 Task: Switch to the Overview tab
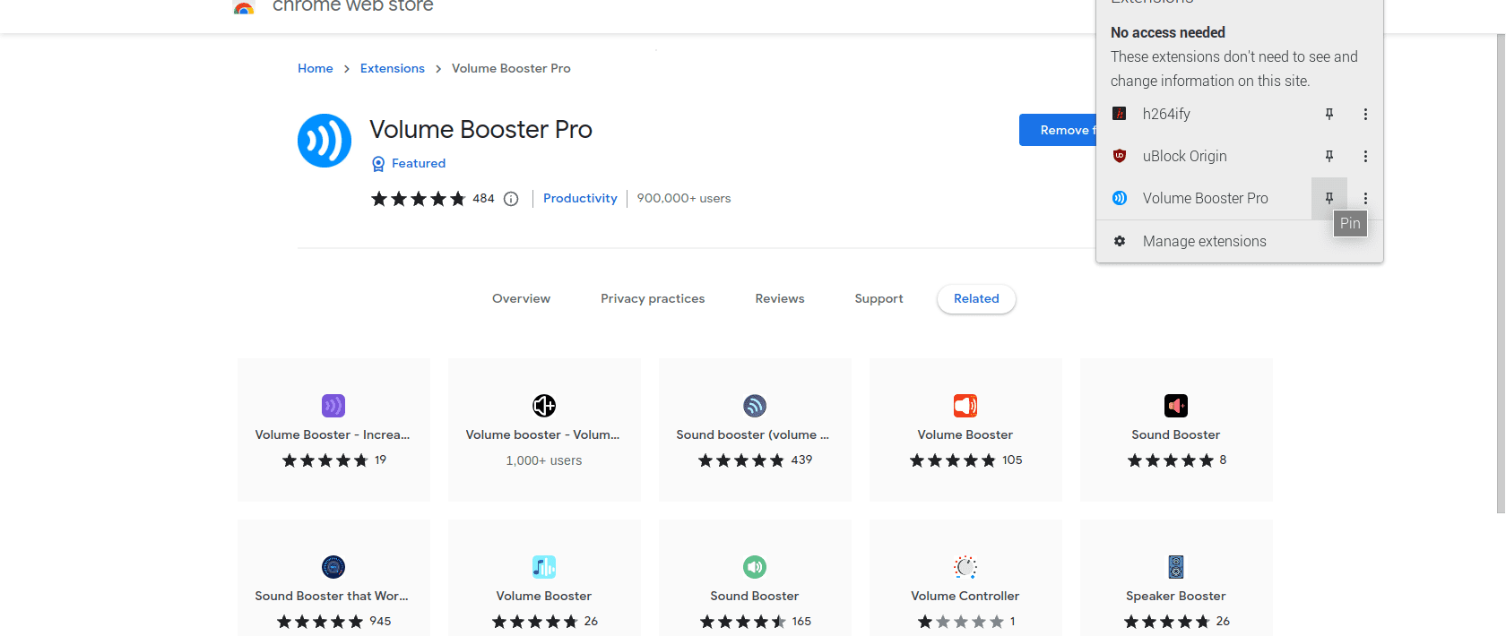[x=521, y=299]
